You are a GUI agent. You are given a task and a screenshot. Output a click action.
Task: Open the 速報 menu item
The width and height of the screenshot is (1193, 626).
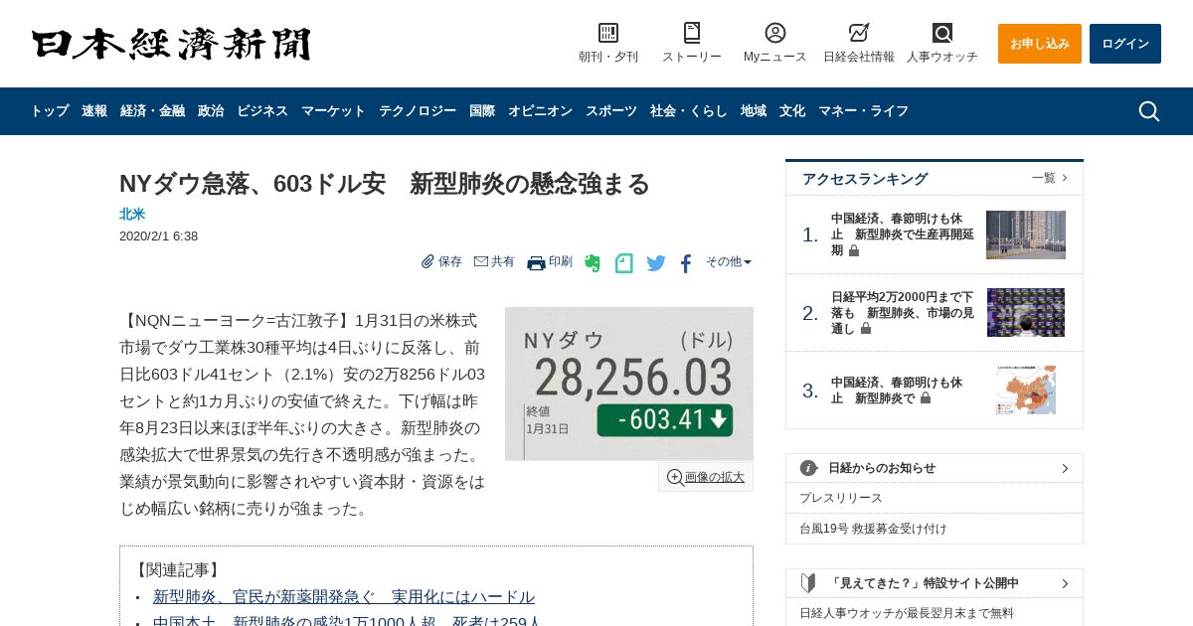click(x=94, y=111)
